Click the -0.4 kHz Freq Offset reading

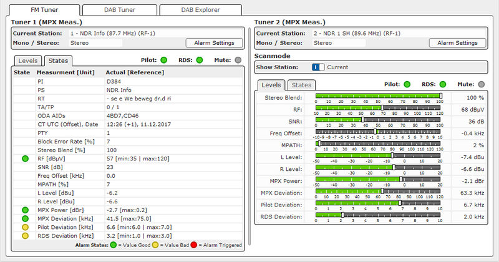473,133
